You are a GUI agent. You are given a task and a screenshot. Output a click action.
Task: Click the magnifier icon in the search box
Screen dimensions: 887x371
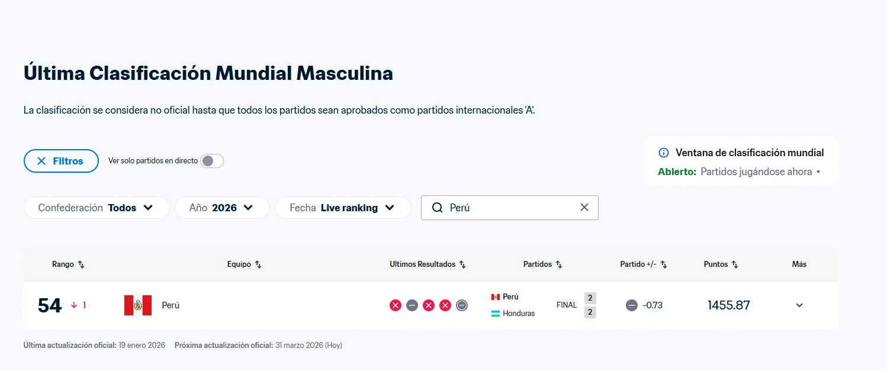[438, 208]
